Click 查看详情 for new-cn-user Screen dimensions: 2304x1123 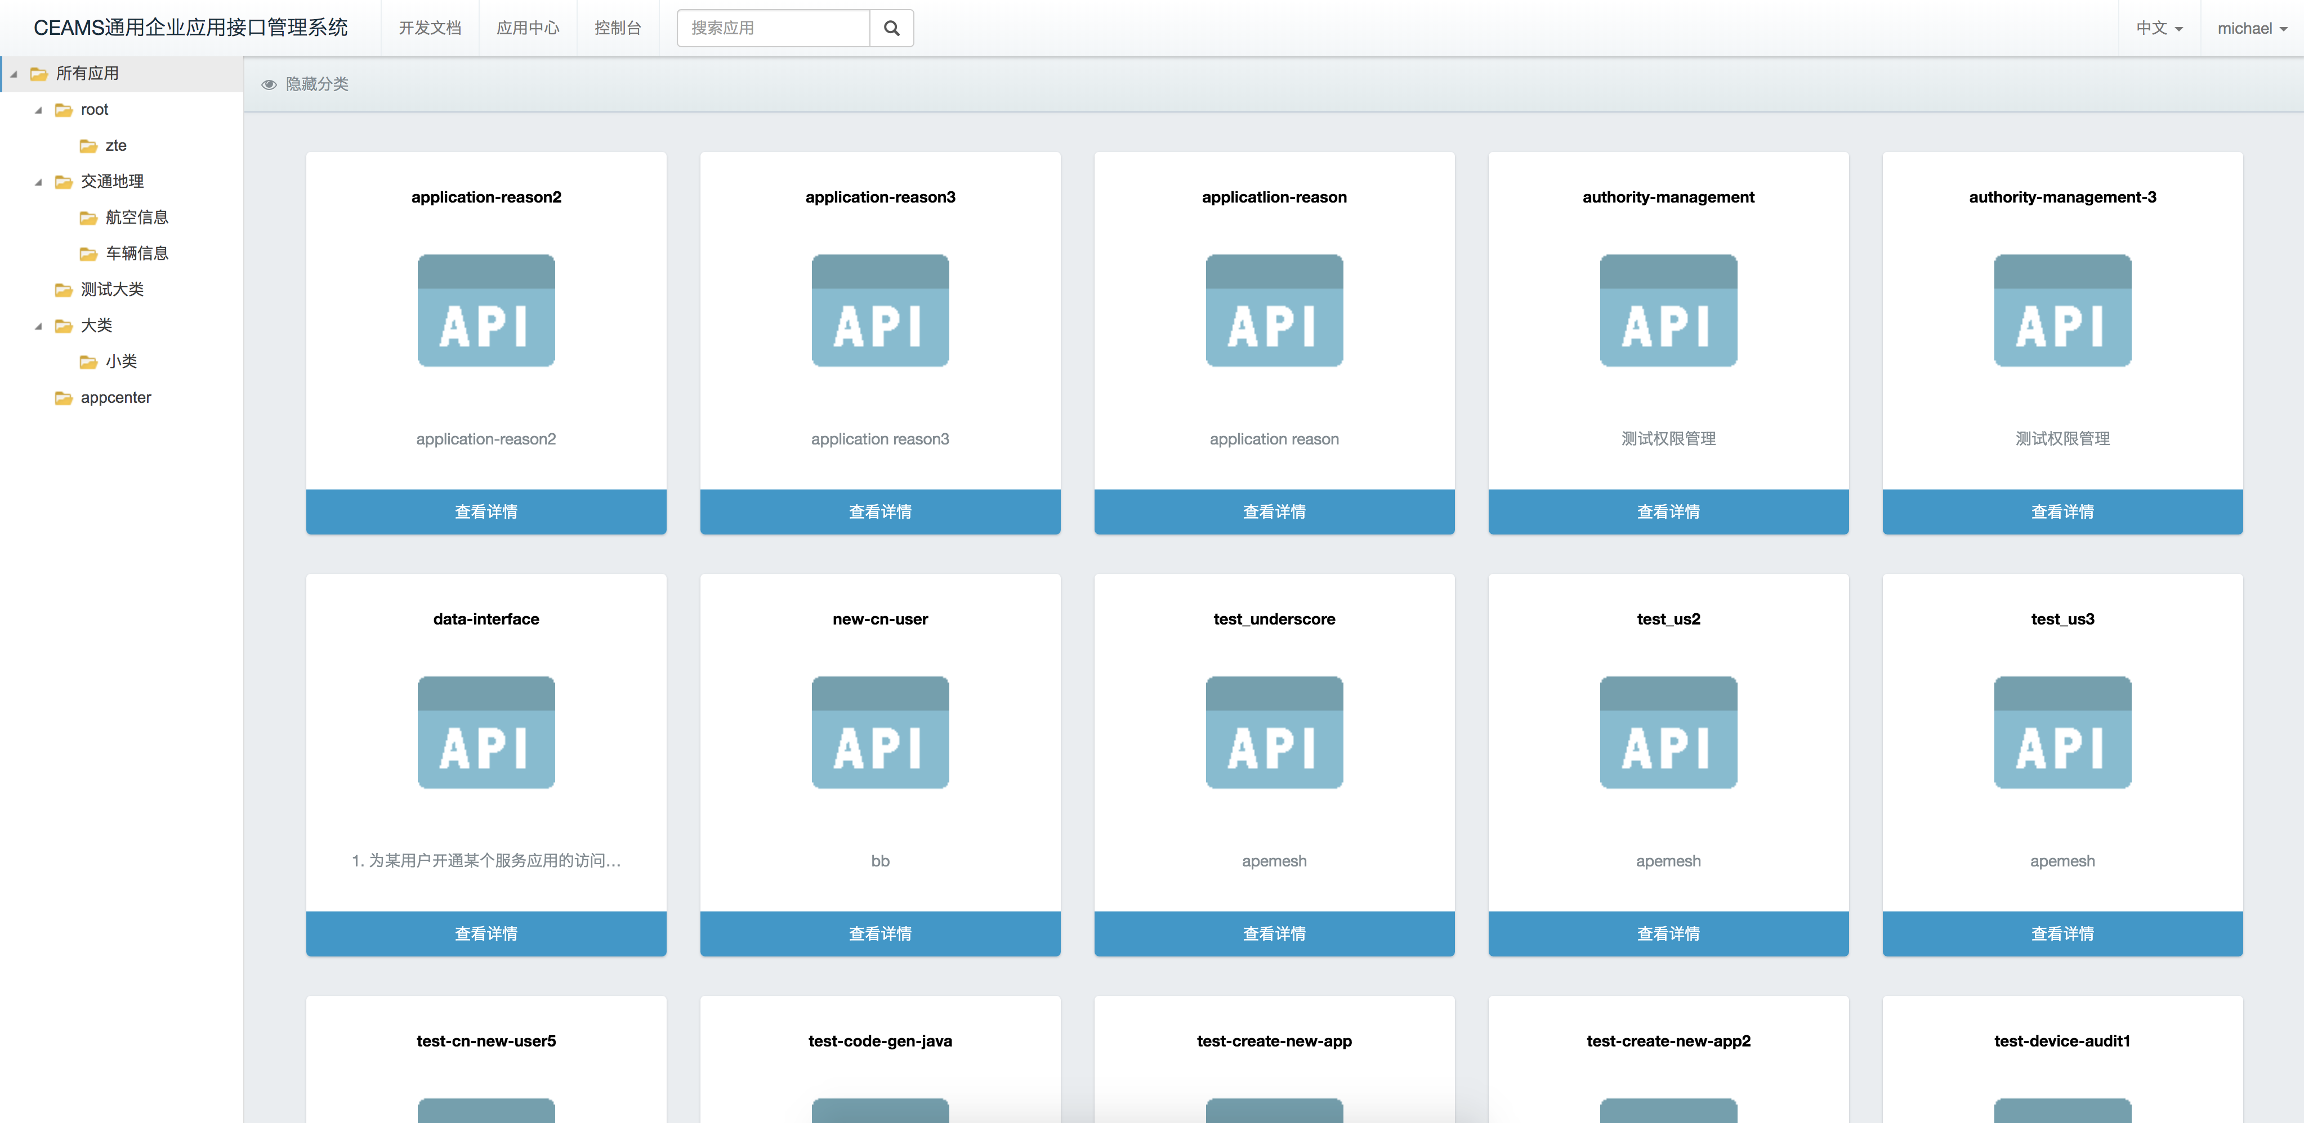tap(880, 933)
